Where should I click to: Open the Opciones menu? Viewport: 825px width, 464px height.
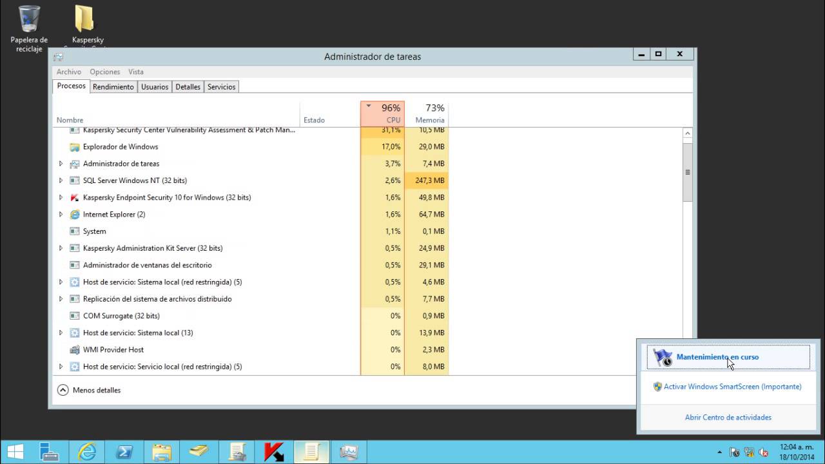click(105, 72)
